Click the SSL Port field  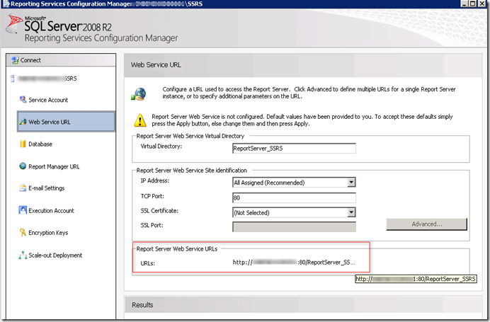point(294,227)
